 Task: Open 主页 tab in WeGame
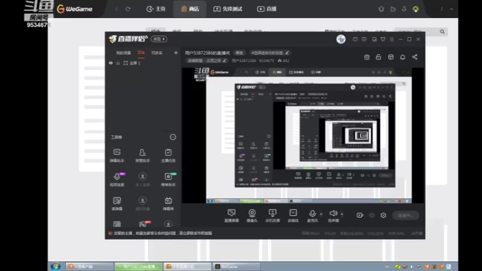[x=156, y=9]
